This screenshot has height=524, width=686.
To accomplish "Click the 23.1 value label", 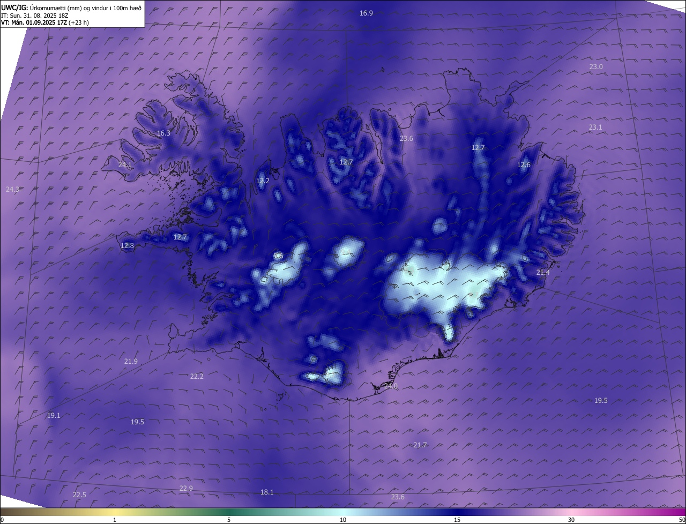I will coord(595,127).
